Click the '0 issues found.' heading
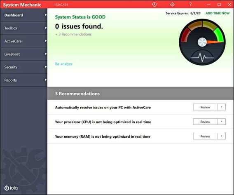 click(x=79, y=26)
